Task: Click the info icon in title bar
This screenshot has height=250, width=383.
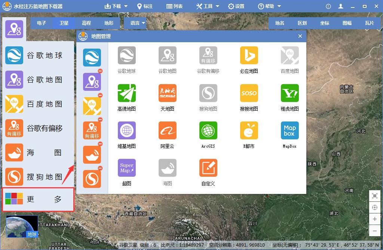Action: (x=328, y=6)
